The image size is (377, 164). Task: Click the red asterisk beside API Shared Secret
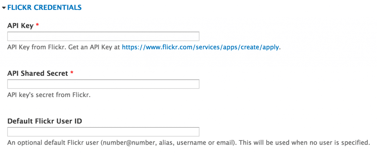(x=72, y=73)
